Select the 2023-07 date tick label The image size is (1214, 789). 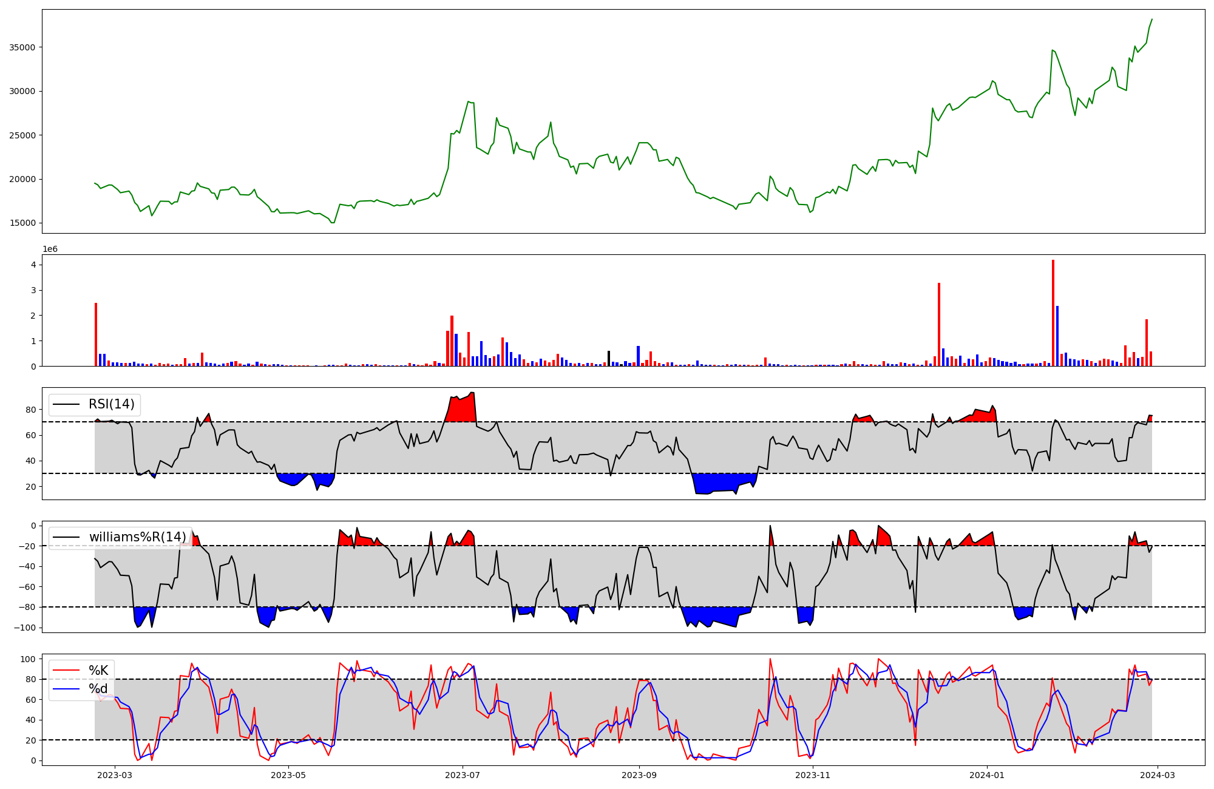pyautogui.click(x=463, y=775)
